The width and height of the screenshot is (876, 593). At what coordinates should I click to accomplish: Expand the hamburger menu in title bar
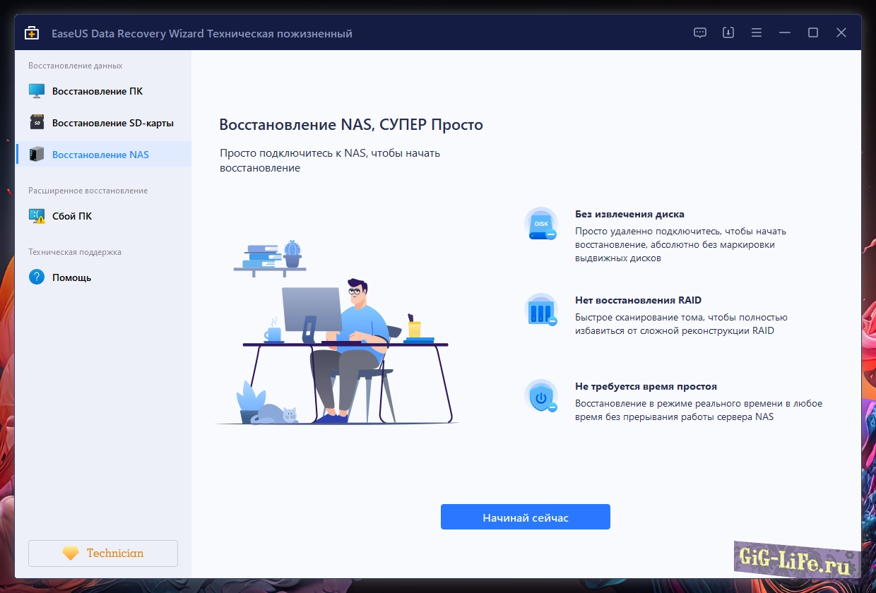click(757, 33)
